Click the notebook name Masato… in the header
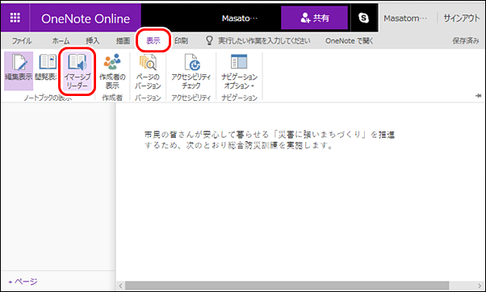The height and width of the screenshot is (292, 486). pos(240,19)
